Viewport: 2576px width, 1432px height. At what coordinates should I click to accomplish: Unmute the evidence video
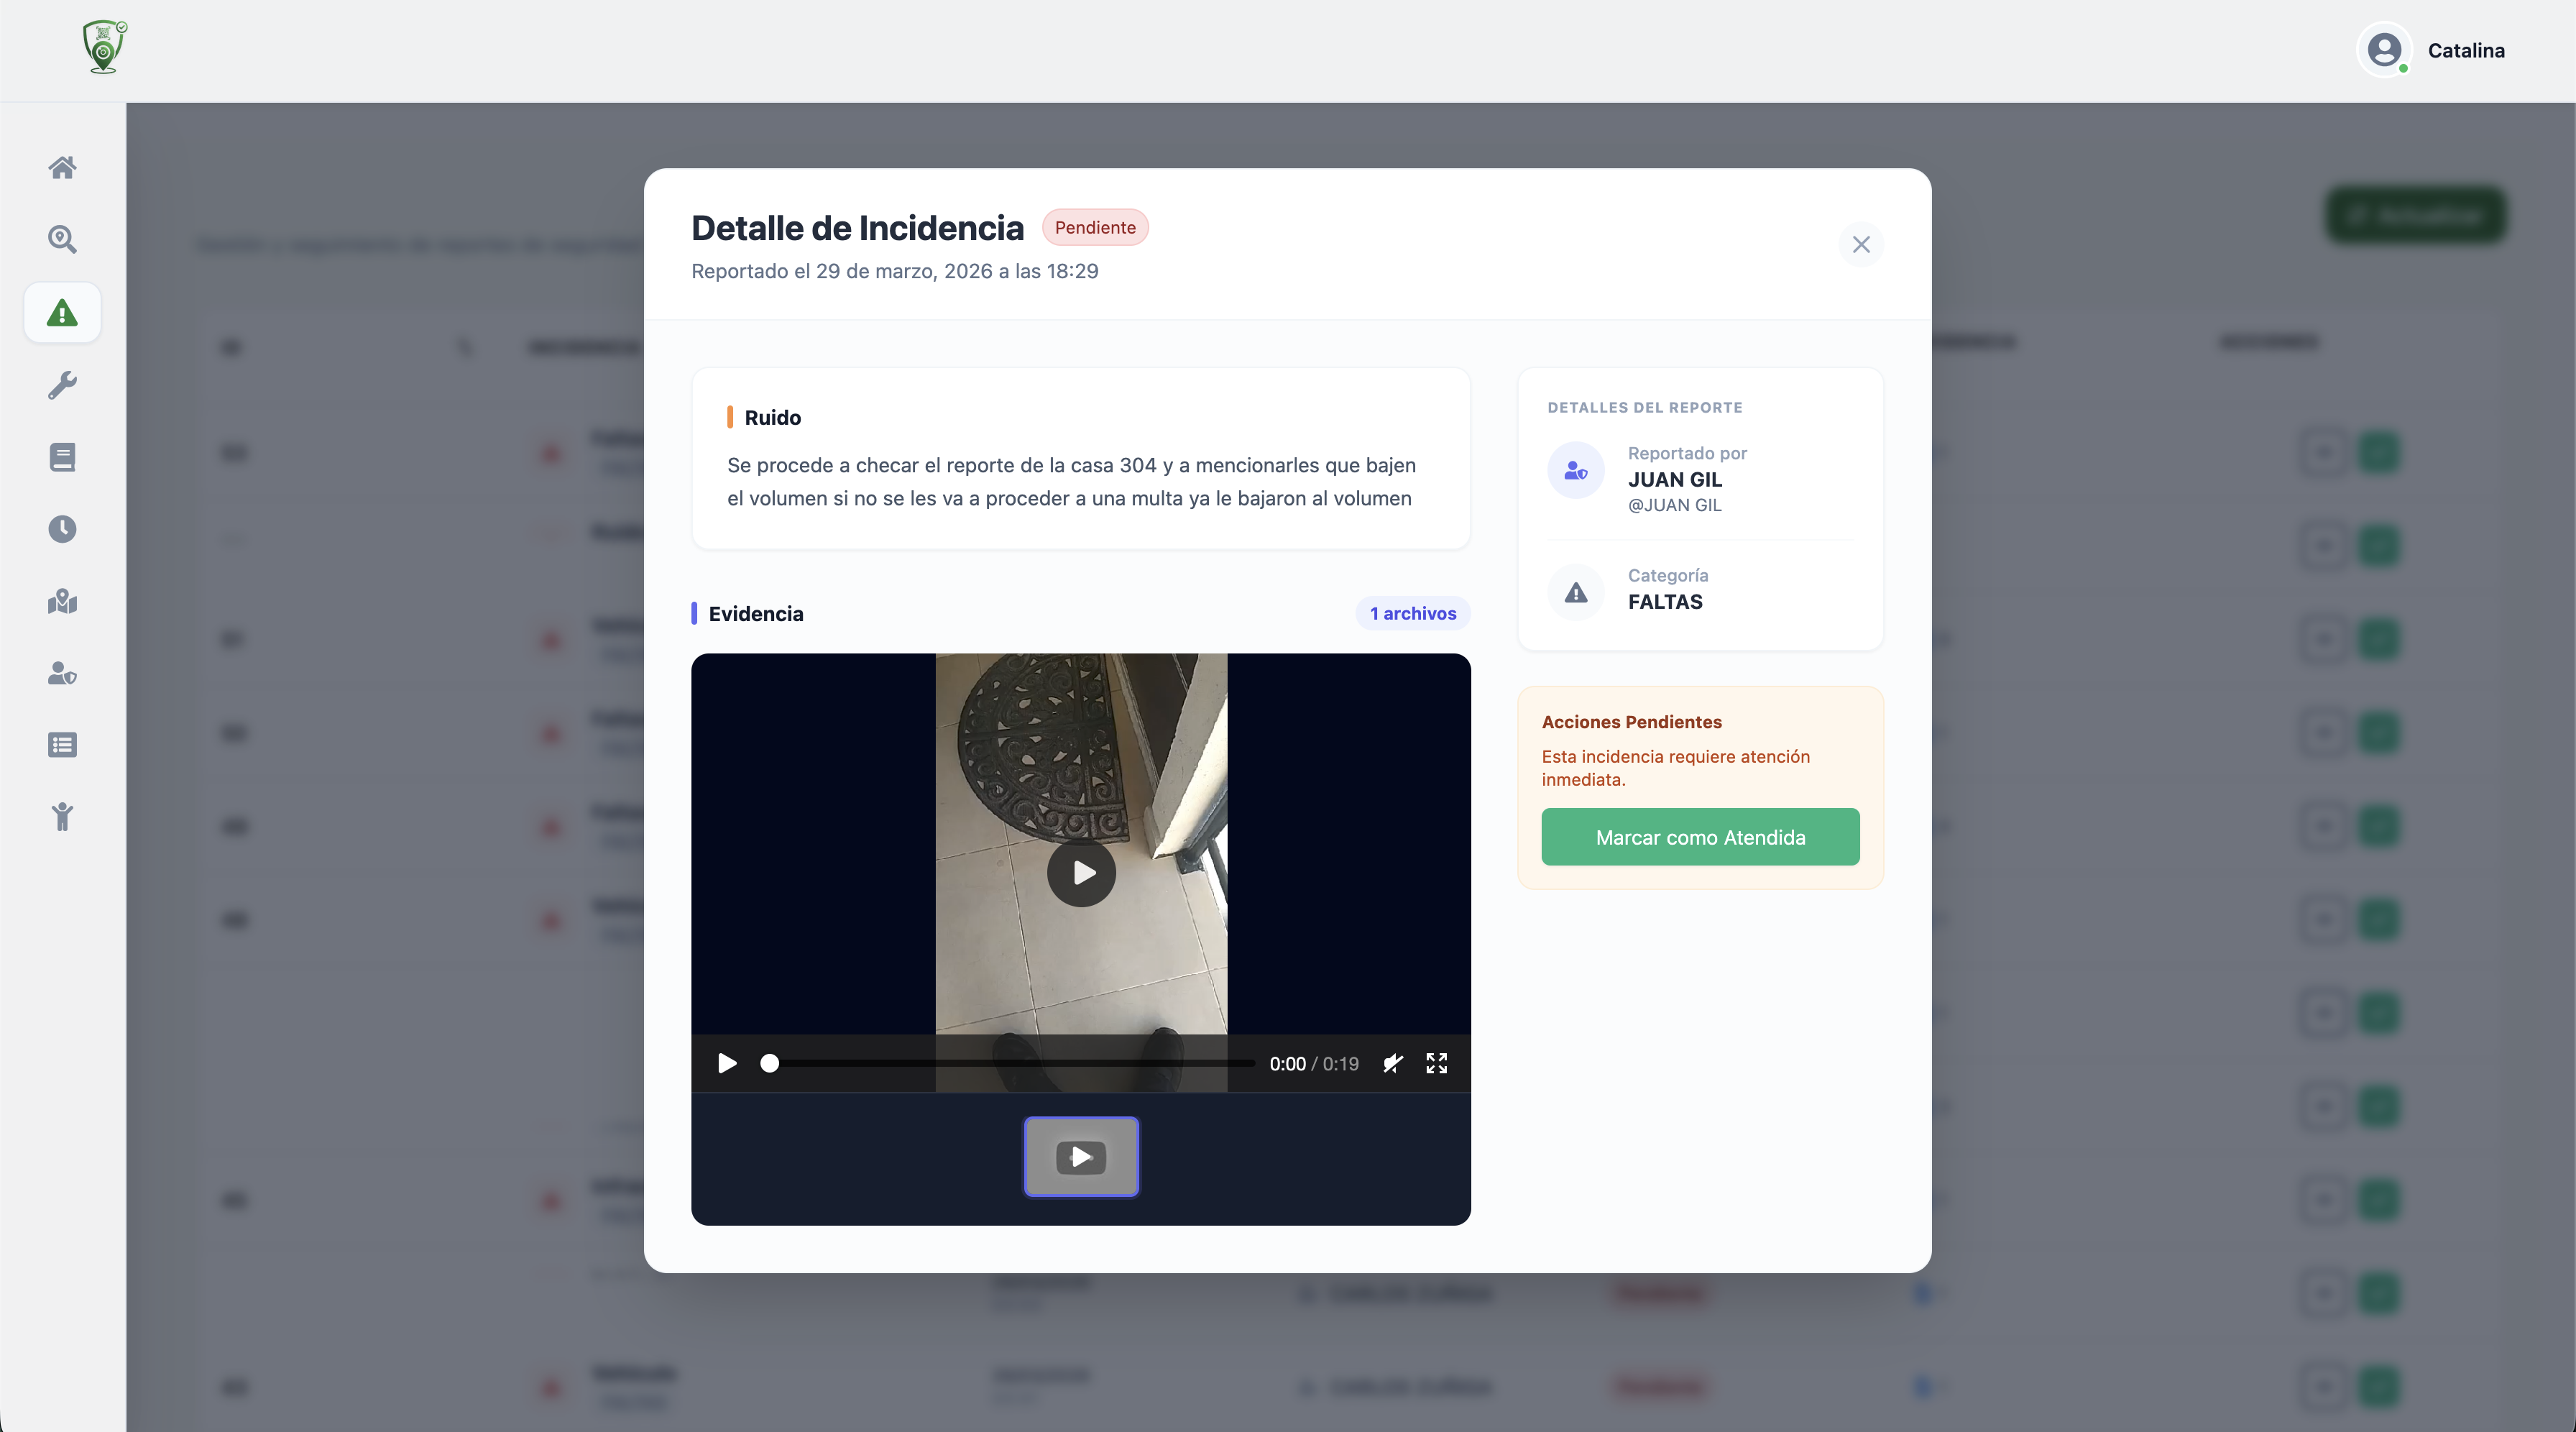[1393, 1063]
